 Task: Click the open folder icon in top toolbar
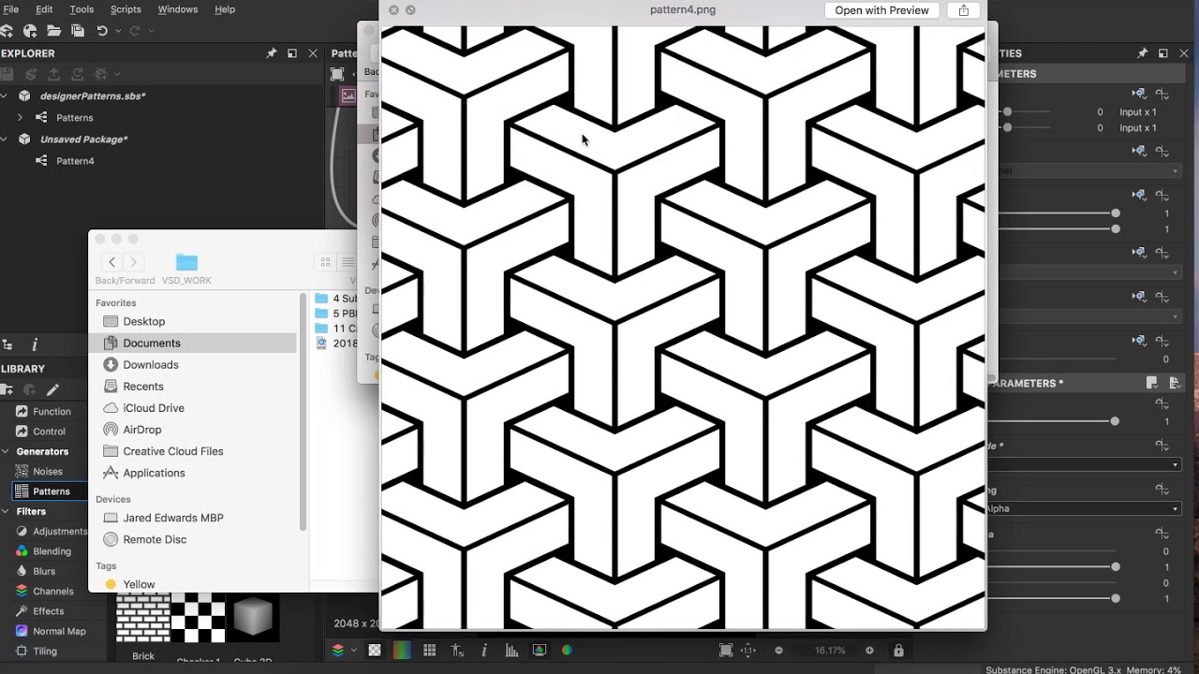point(53,31)
